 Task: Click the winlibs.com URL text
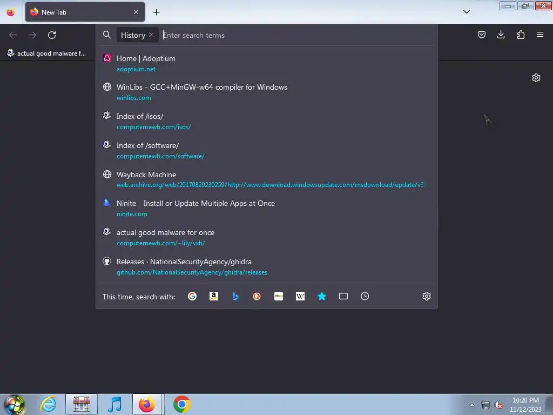[134, 98]
